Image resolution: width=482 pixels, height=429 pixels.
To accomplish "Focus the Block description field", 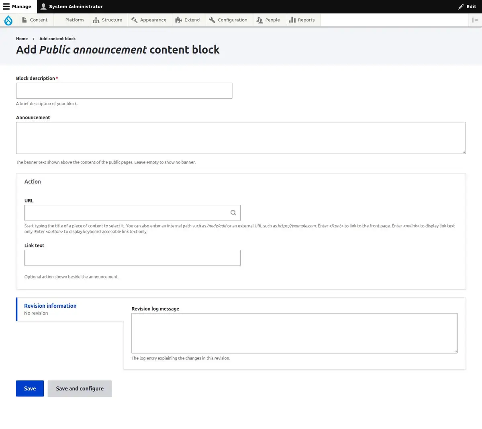I will point(124,91).
